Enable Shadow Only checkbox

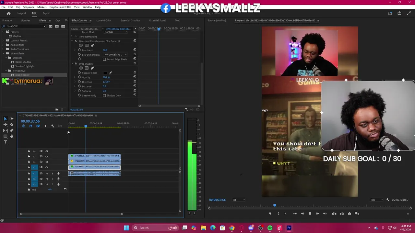104,95
